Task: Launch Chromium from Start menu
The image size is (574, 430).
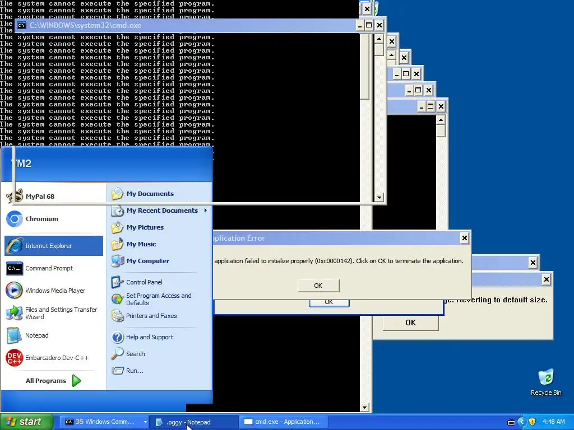Action: click(54, 219)
